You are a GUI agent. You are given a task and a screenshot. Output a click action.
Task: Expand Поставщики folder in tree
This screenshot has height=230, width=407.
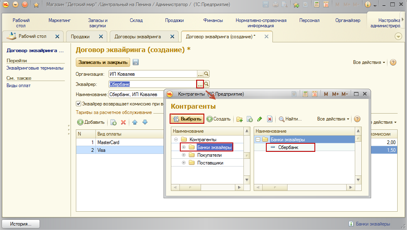pyautogui.click(x=184, y=163)
